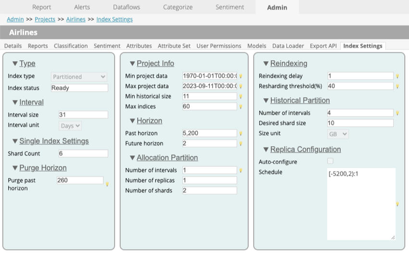Collapse the Allocation Partition section

click(132, 158)
